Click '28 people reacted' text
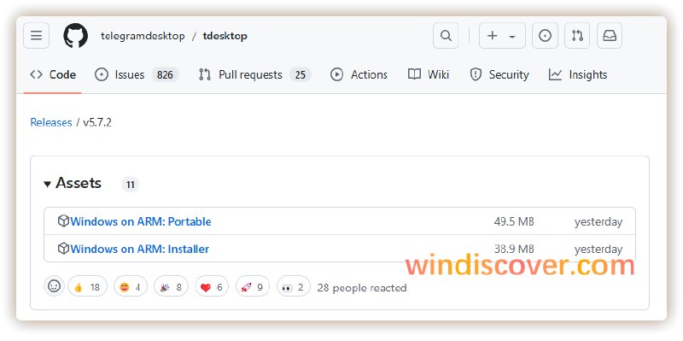 click(x=362, y=288)
